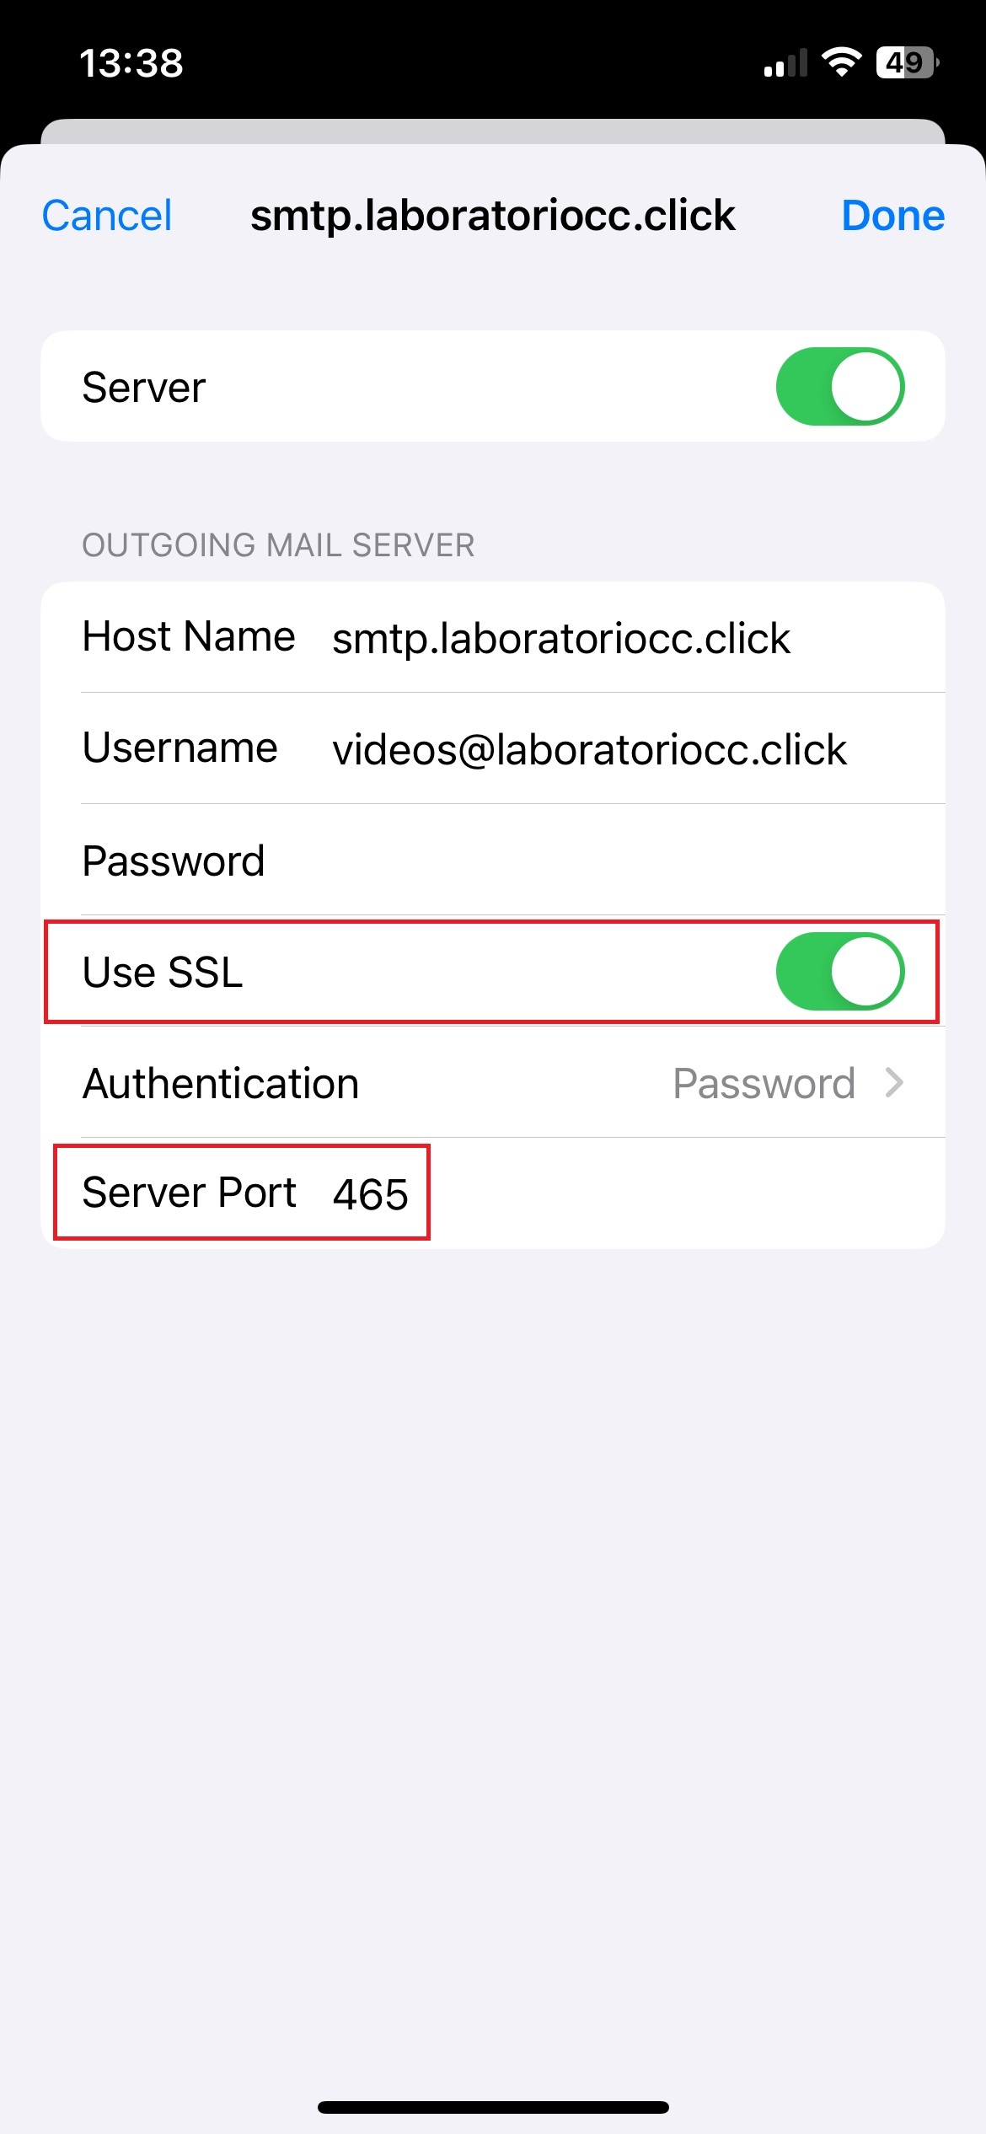Tap the Wi-Fi status icon
The image size is (986, 2134).
841,62
